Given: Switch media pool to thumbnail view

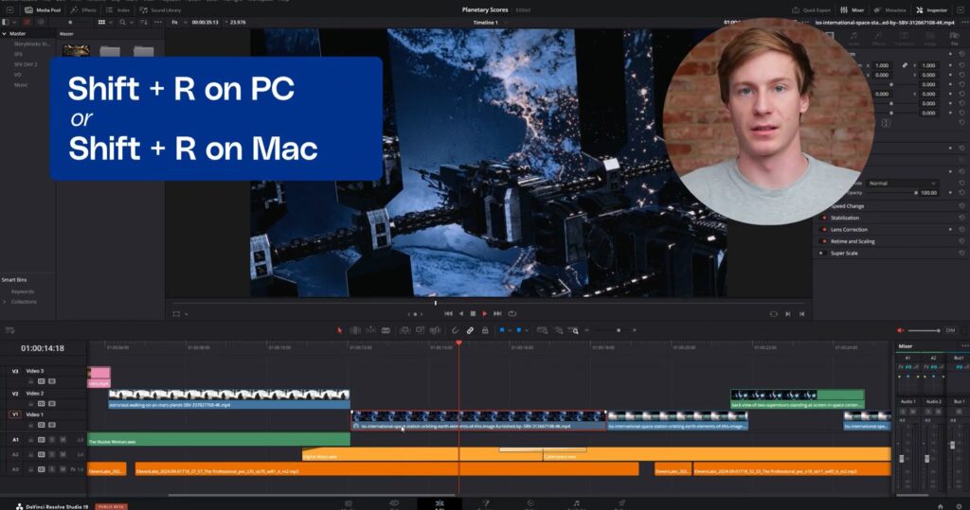Looking at the screenshot, I should tap(101, 23).
